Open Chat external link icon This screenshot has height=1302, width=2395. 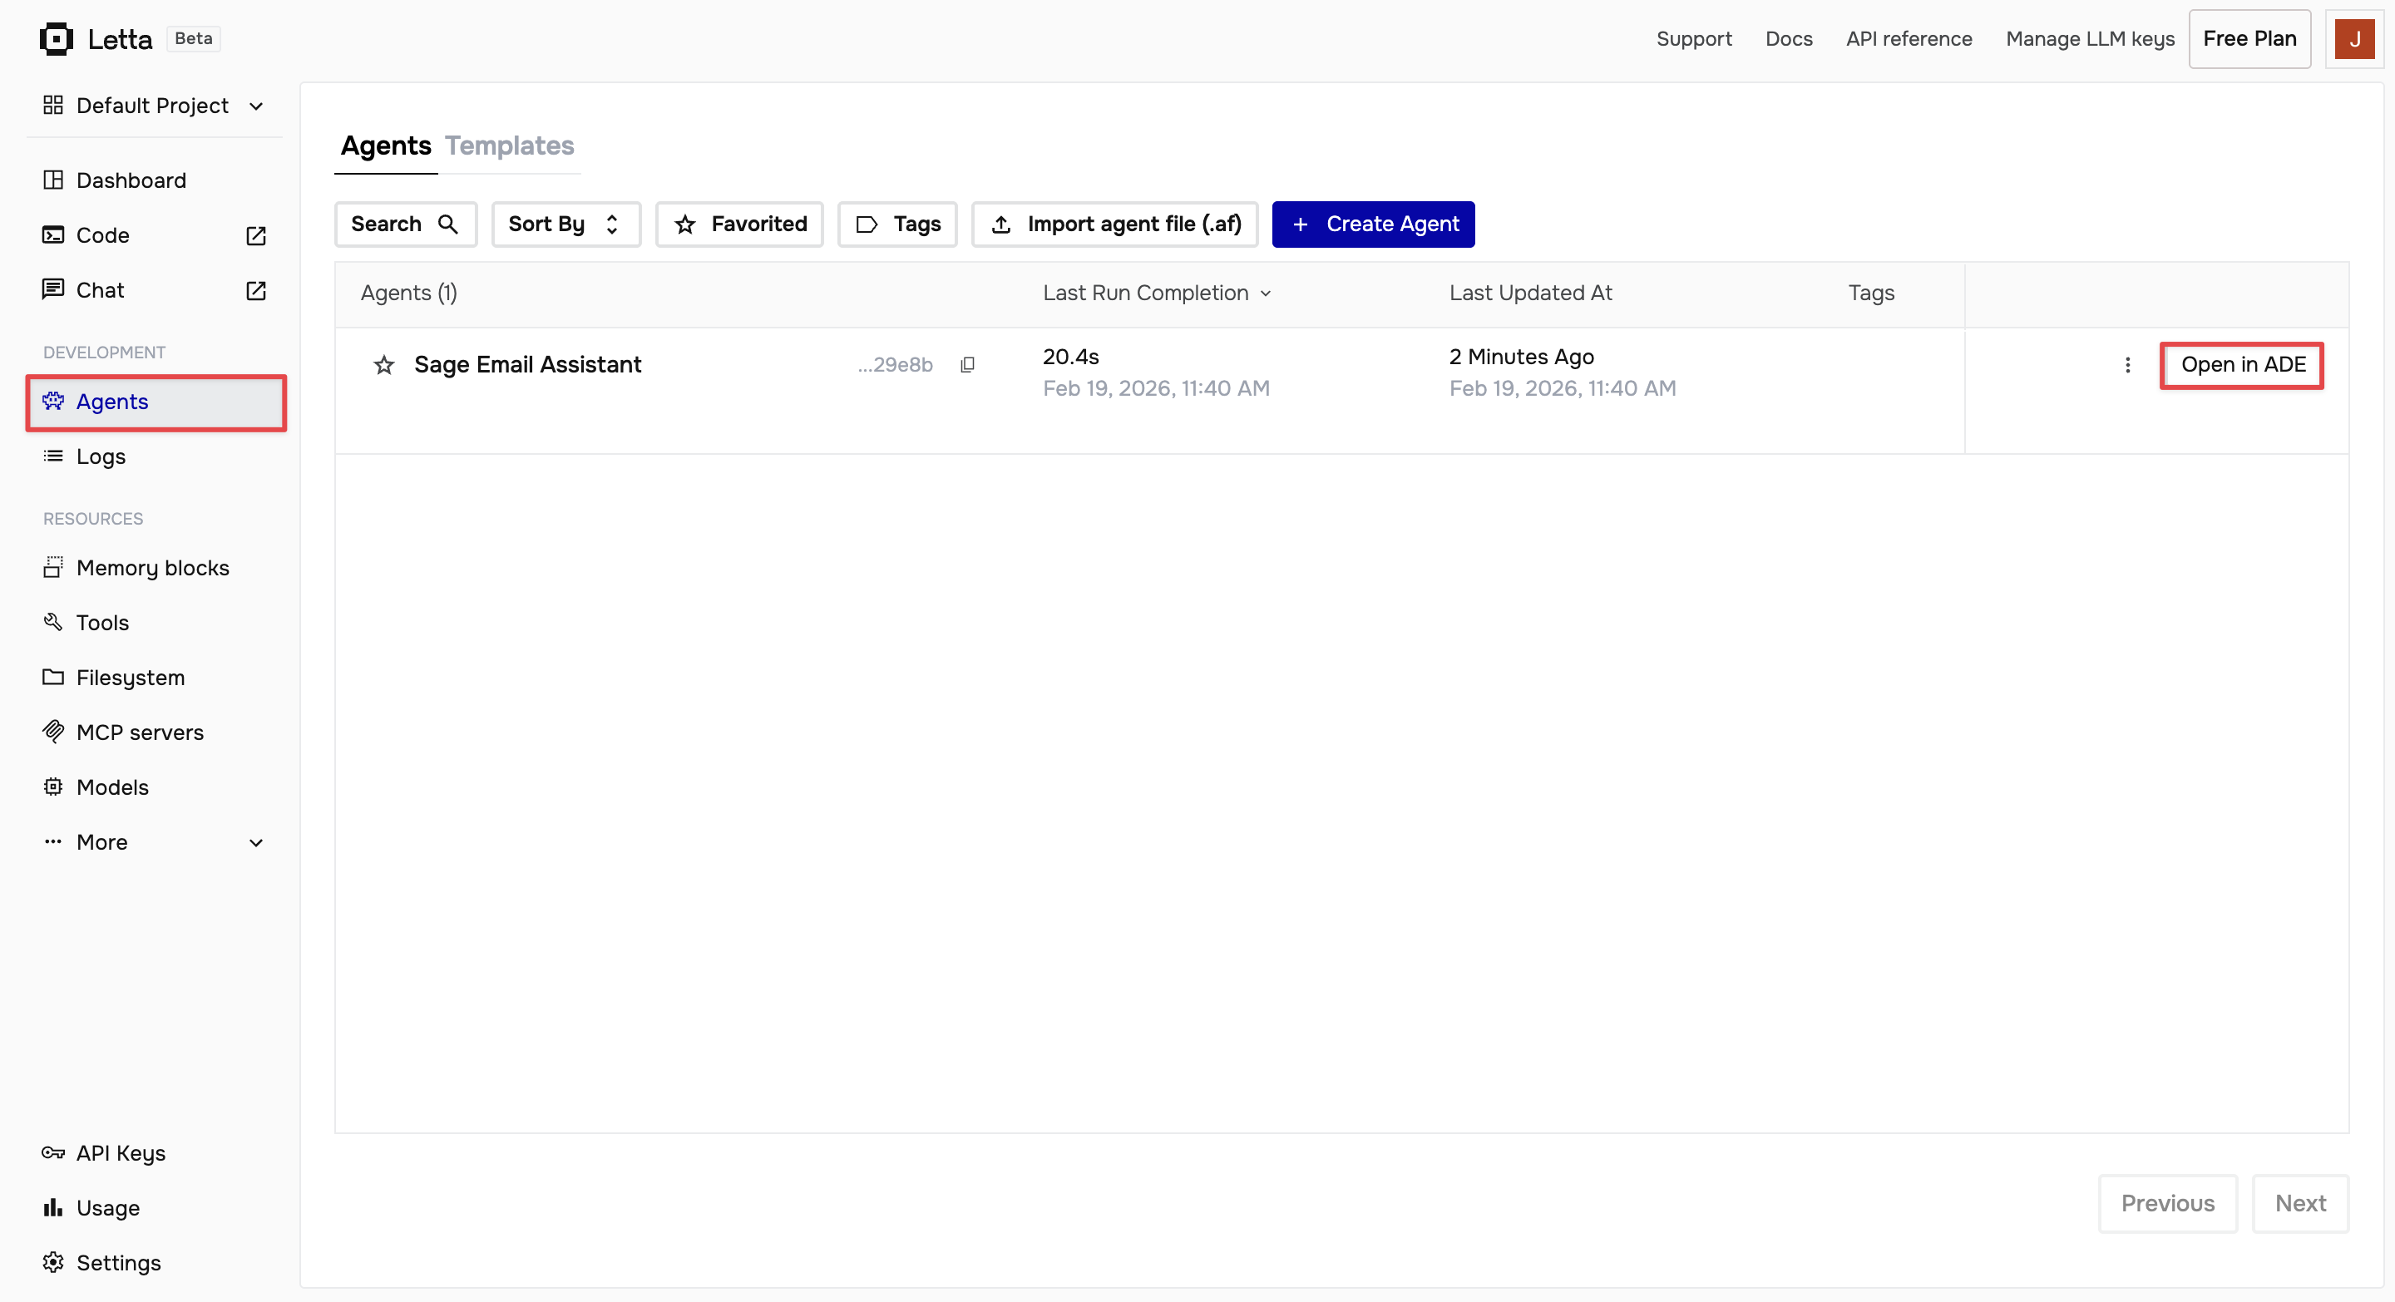click(255, 291)
